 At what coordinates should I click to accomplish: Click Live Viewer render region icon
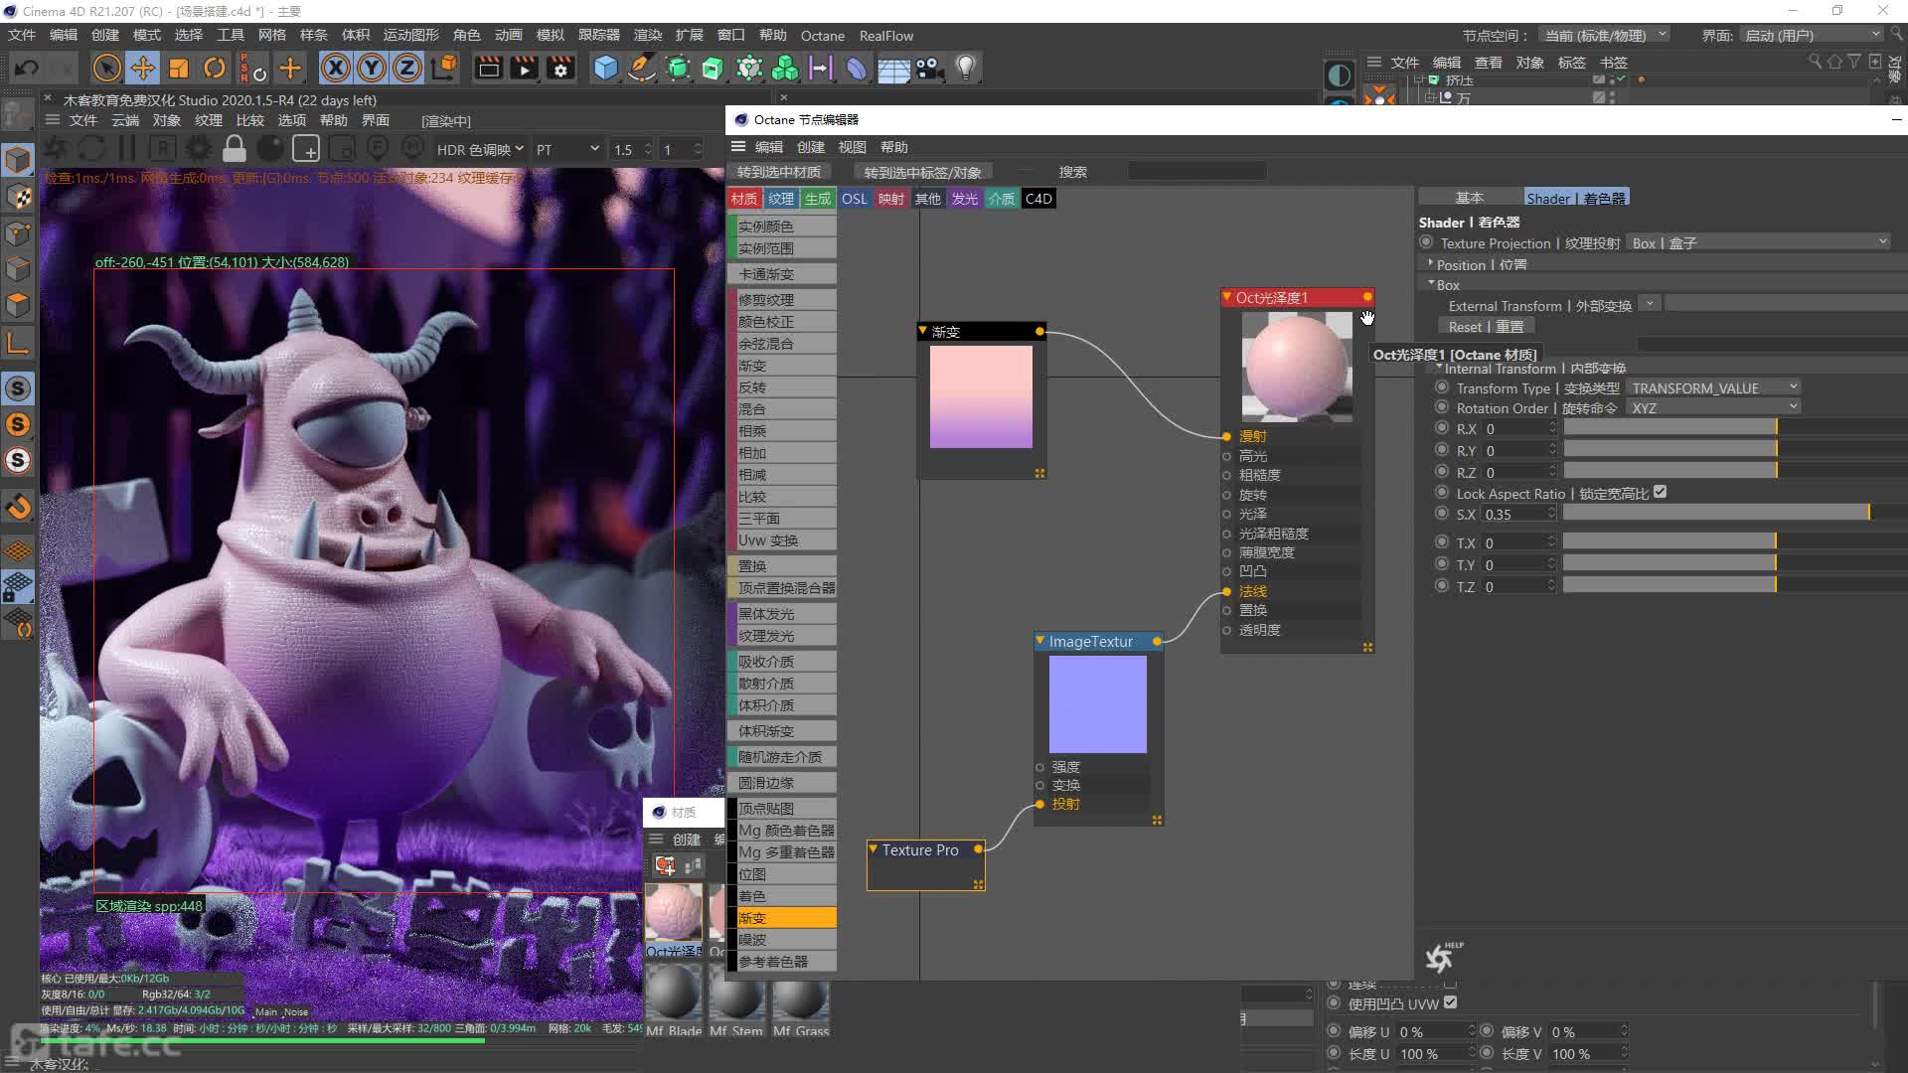tap(306, 149)
